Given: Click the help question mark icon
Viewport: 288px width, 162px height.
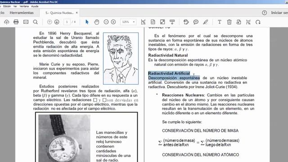Looking at the screenshot, I should click(264, 13).
